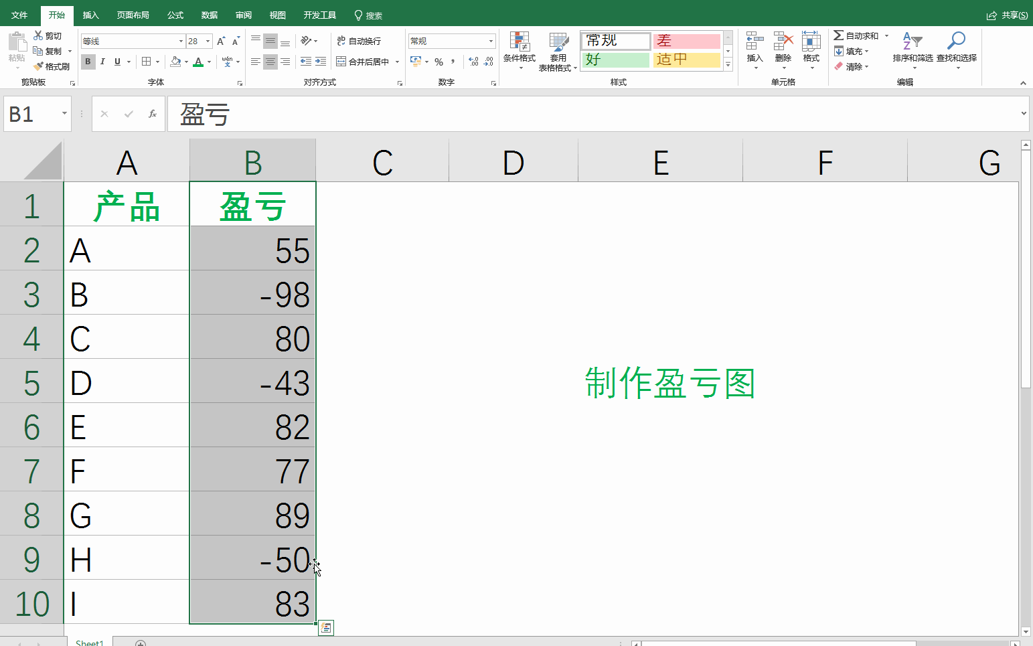The width and height of the screenshot is (1033, 646).
Task: Expand the Name Box dropdown arrow
Action: [x=64, y=114]
